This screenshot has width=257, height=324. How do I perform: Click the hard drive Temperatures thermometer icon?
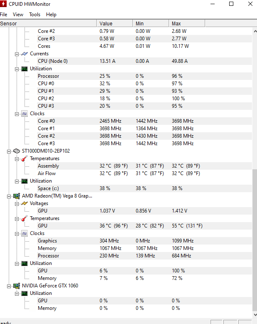(24, 159)
